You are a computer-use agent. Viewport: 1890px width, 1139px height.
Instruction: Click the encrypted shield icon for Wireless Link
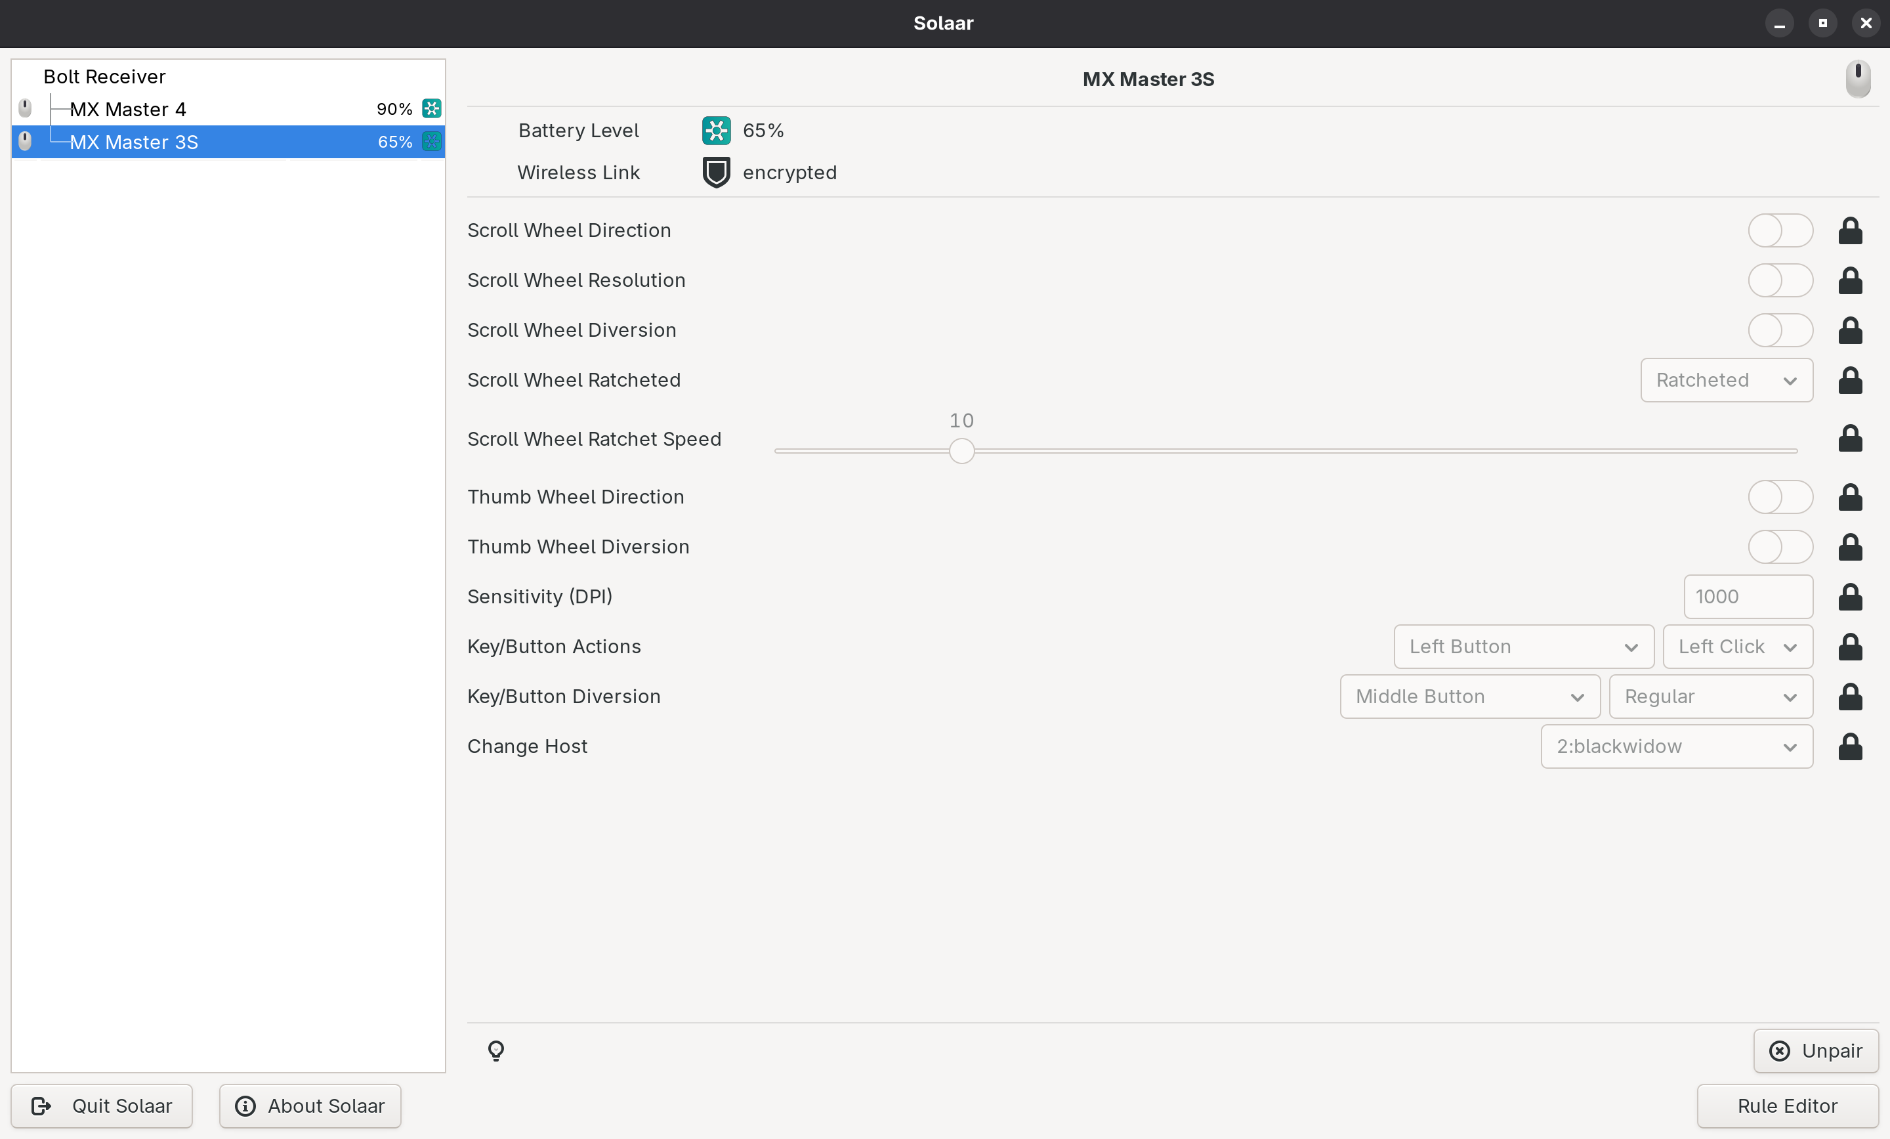(716, 173)
